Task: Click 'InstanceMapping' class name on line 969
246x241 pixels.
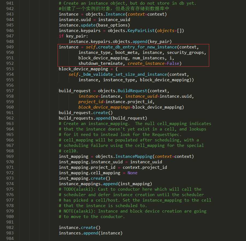Action: coord(134,156)
